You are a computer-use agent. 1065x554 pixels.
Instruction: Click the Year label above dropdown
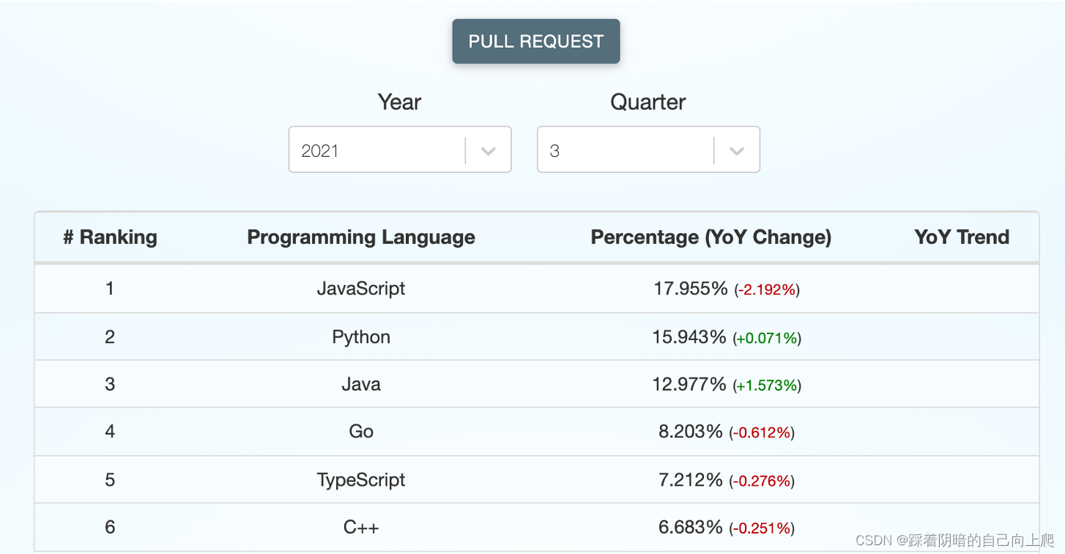(x=400, y=102)
